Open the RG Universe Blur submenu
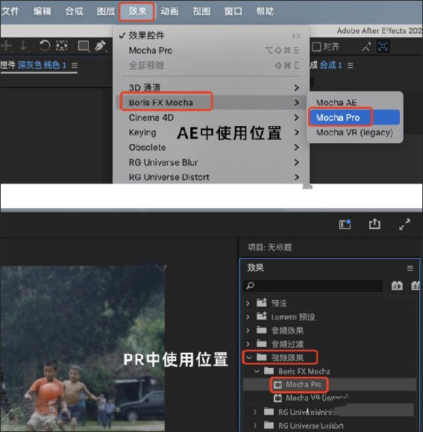Viewport: 423px width, 432px height. click(x=211, y=162)
